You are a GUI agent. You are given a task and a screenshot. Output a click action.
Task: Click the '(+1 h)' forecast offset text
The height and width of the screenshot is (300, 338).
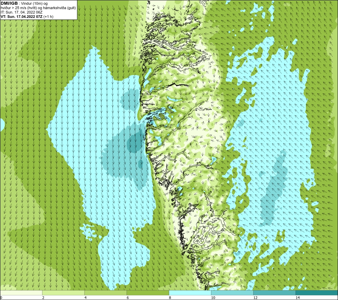(48, 17)
